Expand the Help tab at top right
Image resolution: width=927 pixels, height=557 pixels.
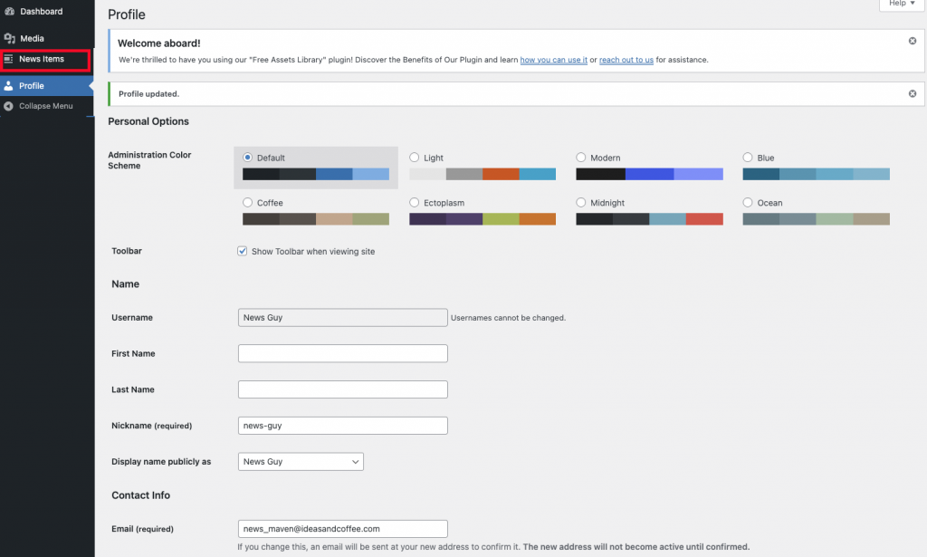(902, 5)
